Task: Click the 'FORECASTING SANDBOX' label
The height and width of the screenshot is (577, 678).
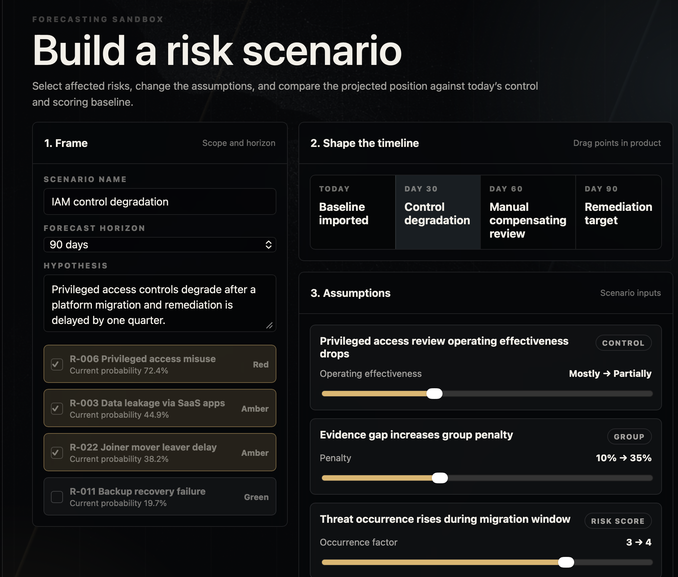Action: [x=97, y=19]
